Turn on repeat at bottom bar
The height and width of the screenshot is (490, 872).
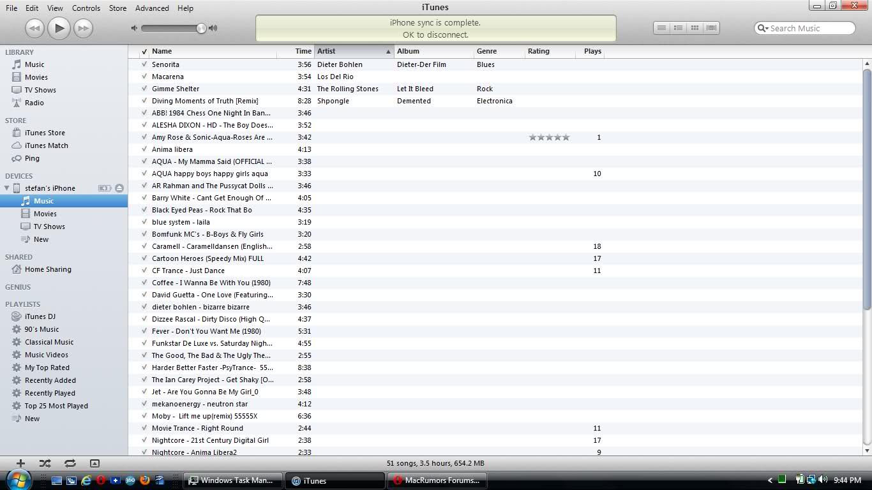[70, 463]
